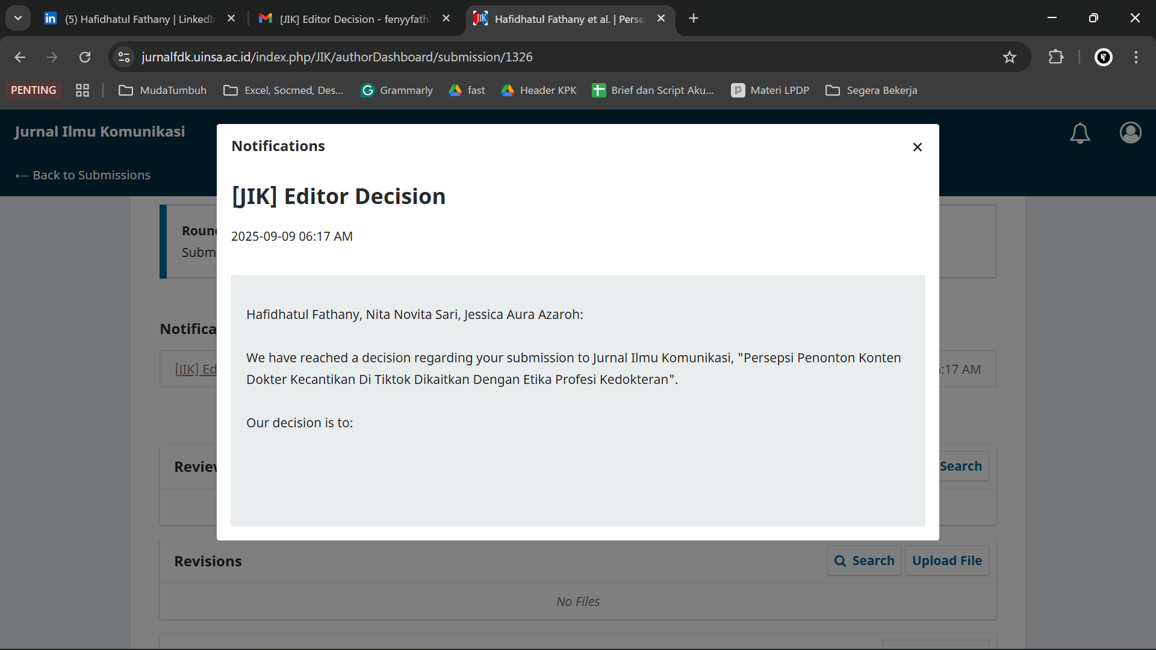Open the browser Extensions puzzle icon
This screenshot has width=1156, height=650.
pos(1055,57)
